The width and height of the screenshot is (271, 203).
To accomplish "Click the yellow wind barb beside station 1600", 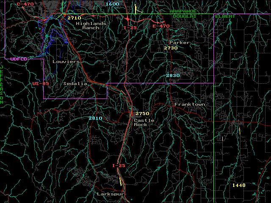I will point(135,9).
